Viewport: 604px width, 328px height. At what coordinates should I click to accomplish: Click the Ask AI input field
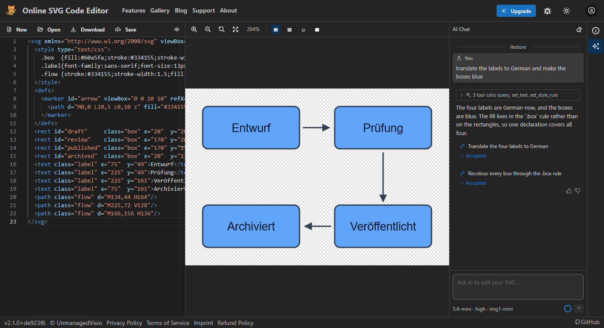pos(518,287)
